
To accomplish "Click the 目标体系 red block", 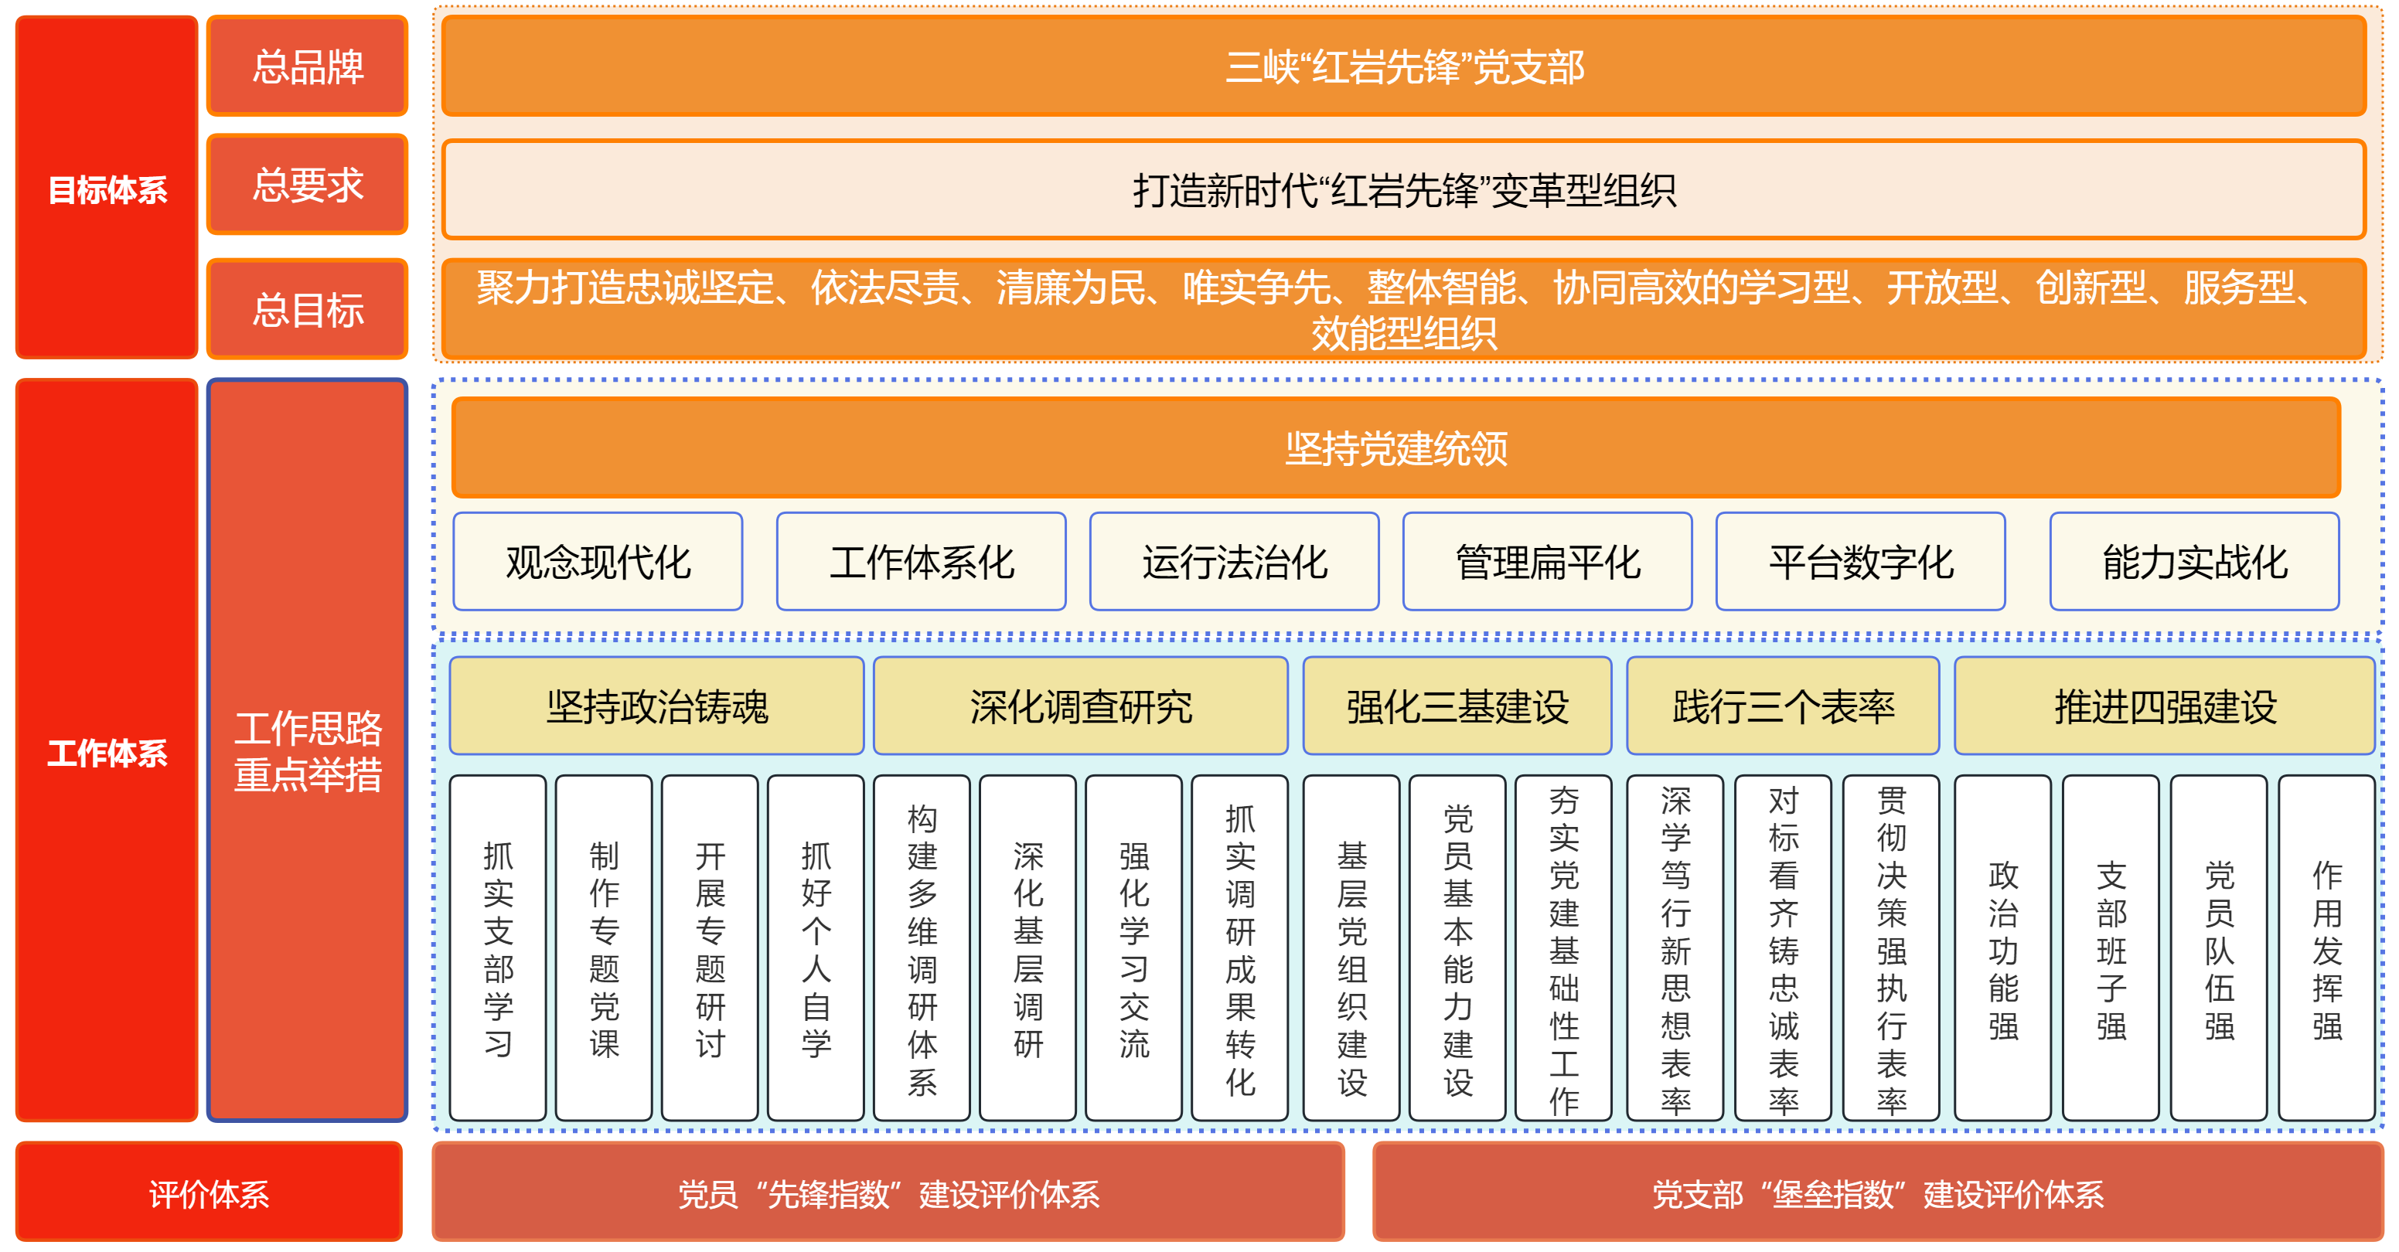I will 106,188.
